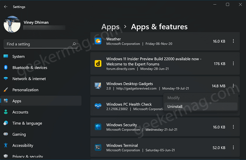Open more options for Windows Terminal

[233, 148]
